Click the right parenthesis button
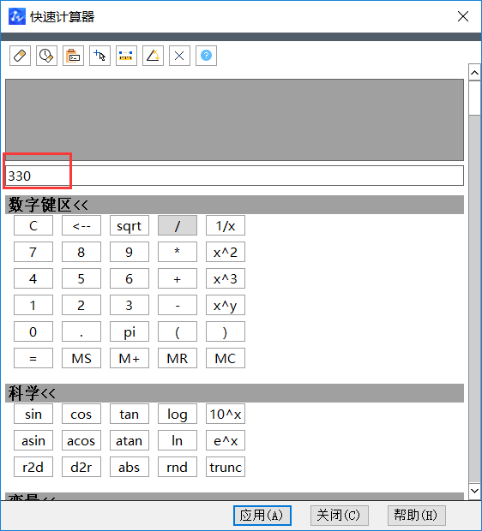The width and height of the screenshot is (482, 531). [226, 331]
